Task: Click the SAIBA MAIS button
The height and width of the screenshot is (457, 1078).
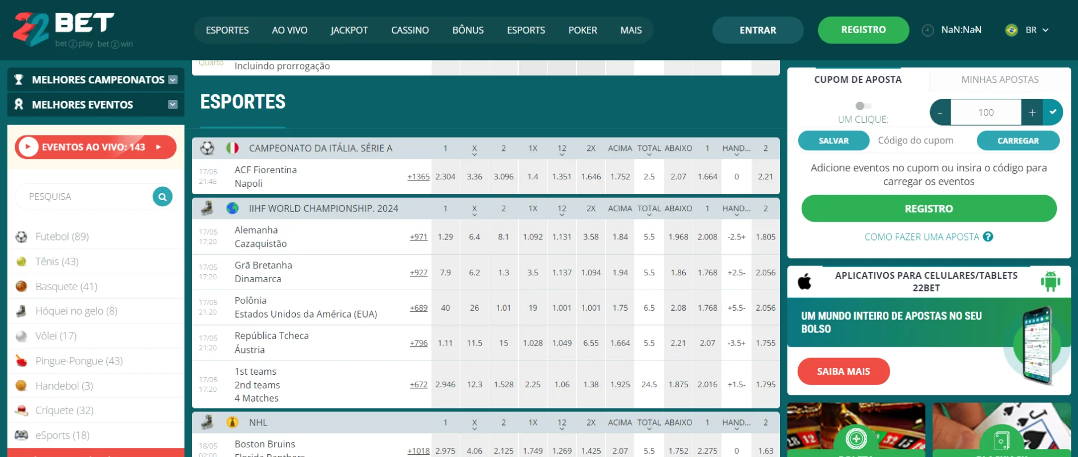Action: pos(843,371)
